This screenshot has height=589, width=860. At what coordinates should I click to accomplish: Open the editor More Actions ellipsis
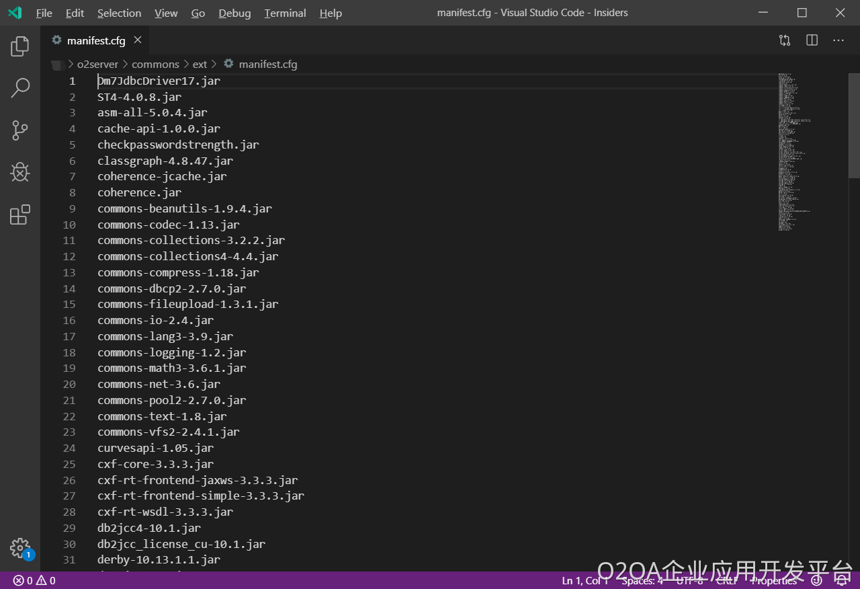coord(838,40)
